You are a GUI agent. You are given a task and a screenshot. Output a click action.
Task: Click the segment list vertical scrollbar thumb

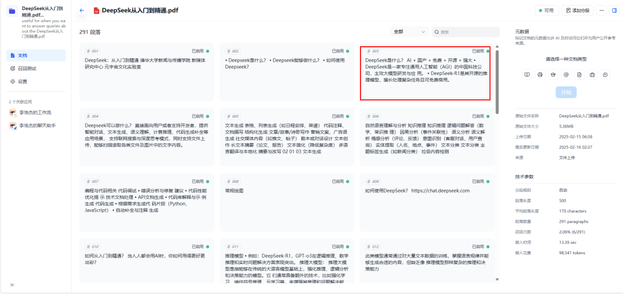pyautogui.click(x=497, y=81)
